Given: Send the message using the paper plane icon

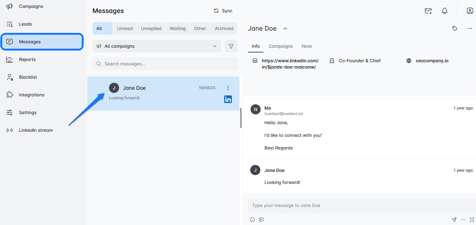Looking at the screenshot, I should click(x=454, y=219).
